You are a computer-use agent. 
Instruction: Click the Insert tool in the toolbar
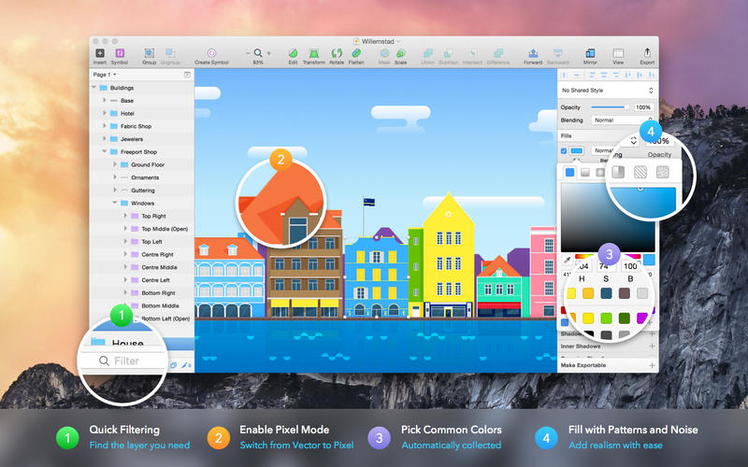(100, 54)
